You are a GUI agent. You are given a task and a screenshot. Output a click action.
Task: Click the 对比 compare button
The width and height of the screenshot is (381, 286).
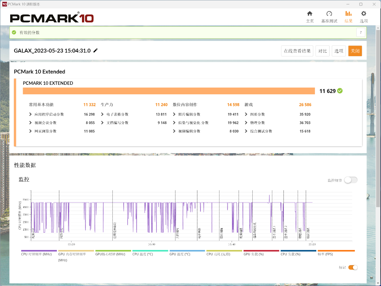[x=322, y=51]
